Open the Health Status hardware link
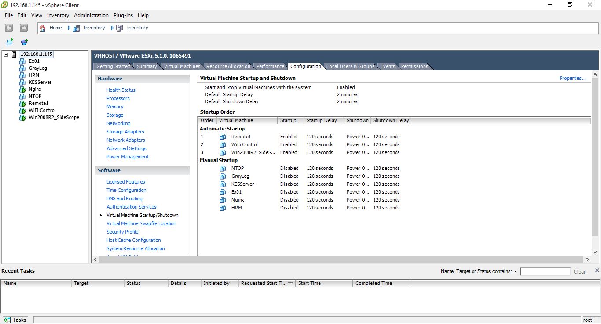Screen dimensions: 601x324 pos(121,90)
